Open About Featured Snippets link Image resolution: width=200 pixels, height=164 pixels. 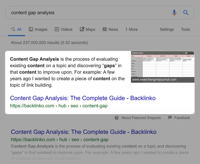tap(141, 118)
